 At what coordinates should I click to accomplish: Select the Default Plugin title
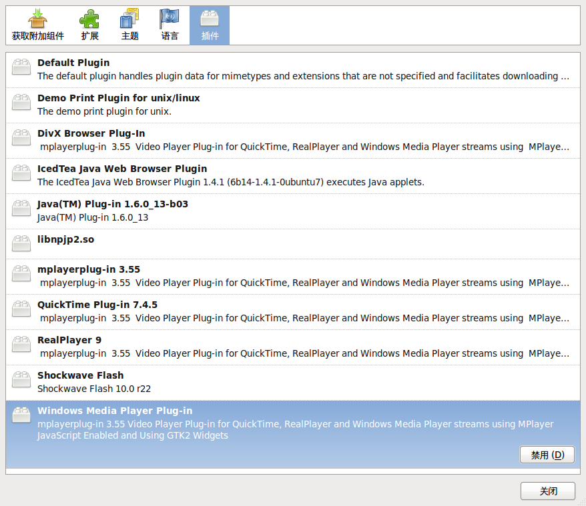73,63
